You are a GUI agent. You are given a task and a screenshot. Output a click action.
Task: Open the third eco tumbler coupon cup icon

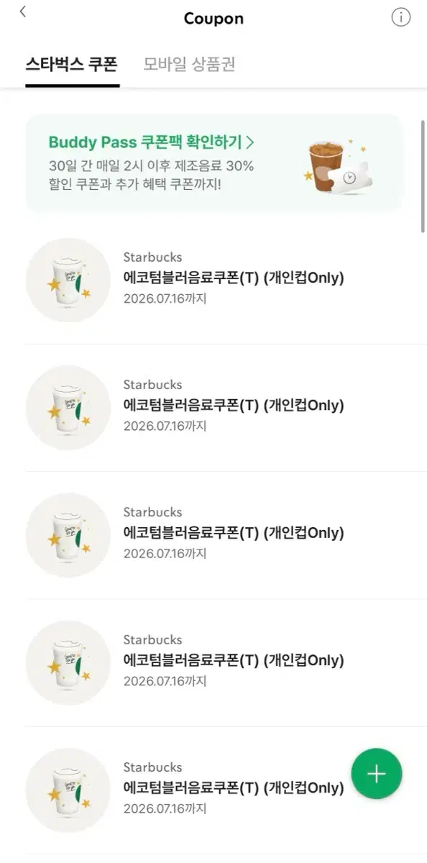tap(68, 535)
